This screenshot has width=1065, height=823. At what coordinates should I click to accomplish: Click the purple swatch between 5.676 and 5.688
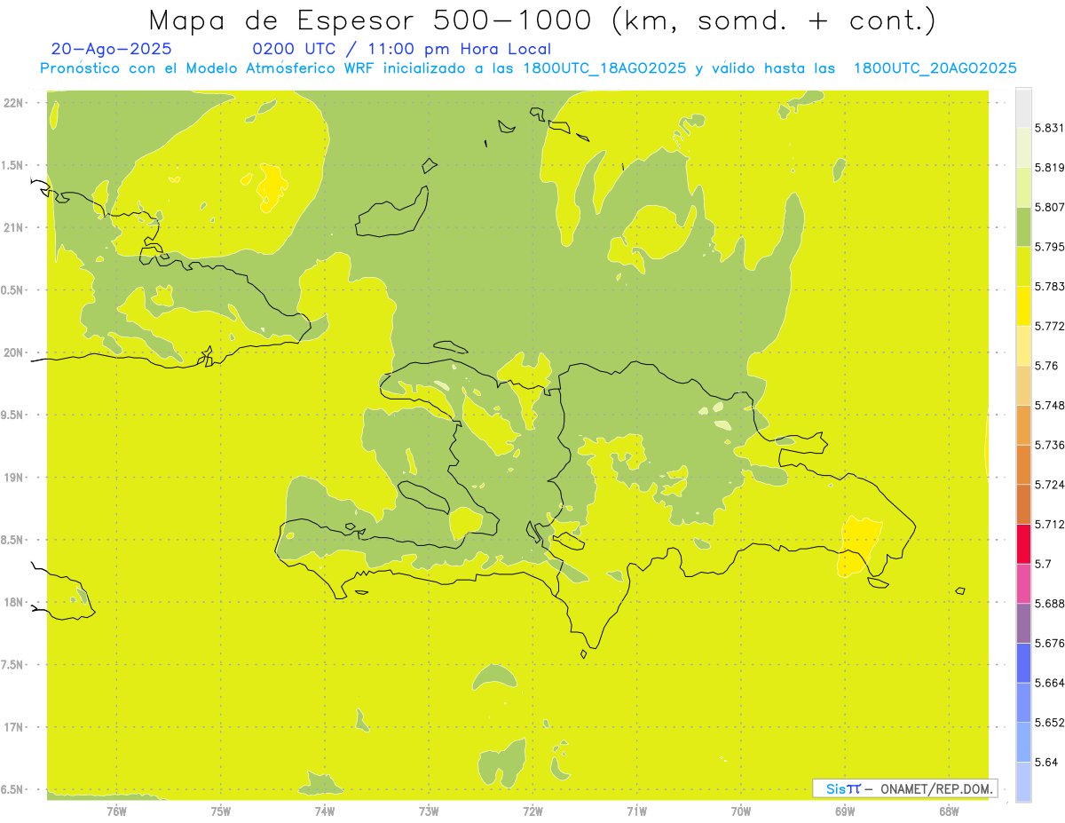[1023, 622]
